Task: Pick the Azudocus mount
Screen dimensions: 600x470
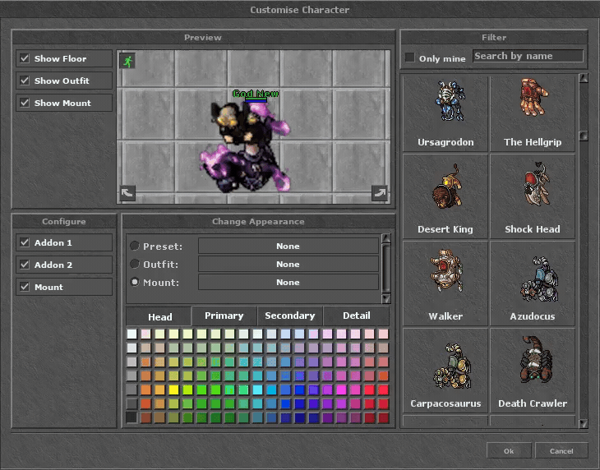Action: click(533, 283)
